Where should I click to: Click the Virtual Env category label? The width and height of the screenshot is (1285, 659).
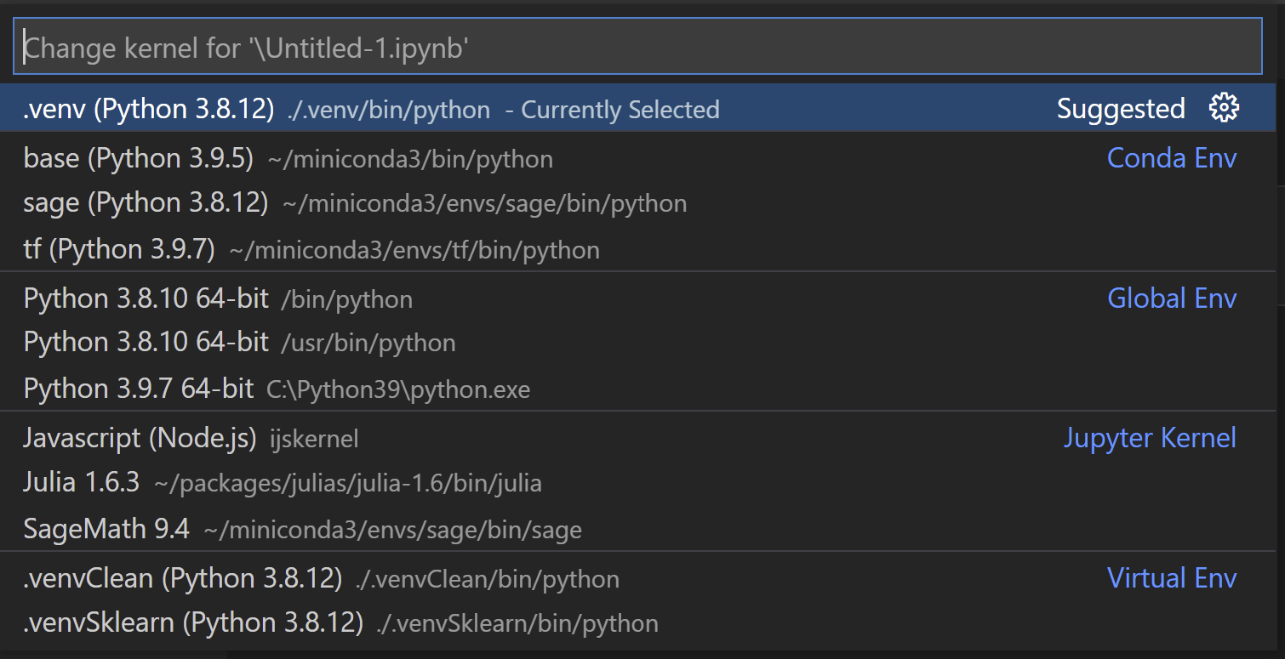coord(1172,577)
